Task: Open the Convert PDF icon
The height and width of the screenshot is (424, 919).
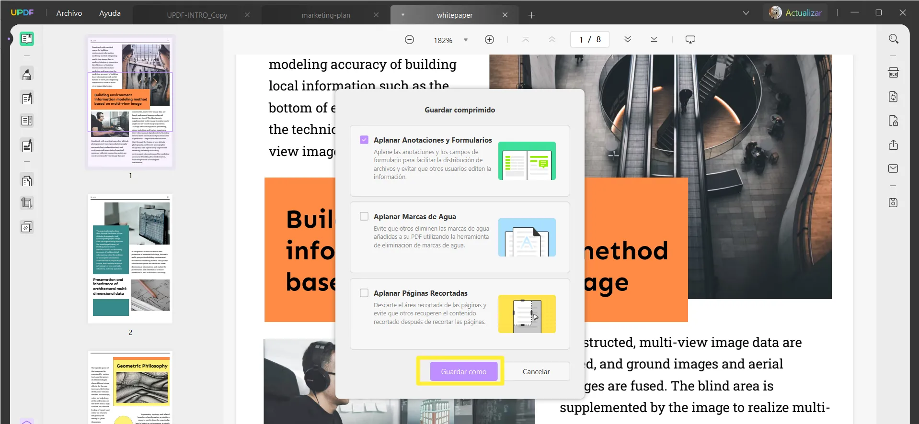Action: click(894, 97)
